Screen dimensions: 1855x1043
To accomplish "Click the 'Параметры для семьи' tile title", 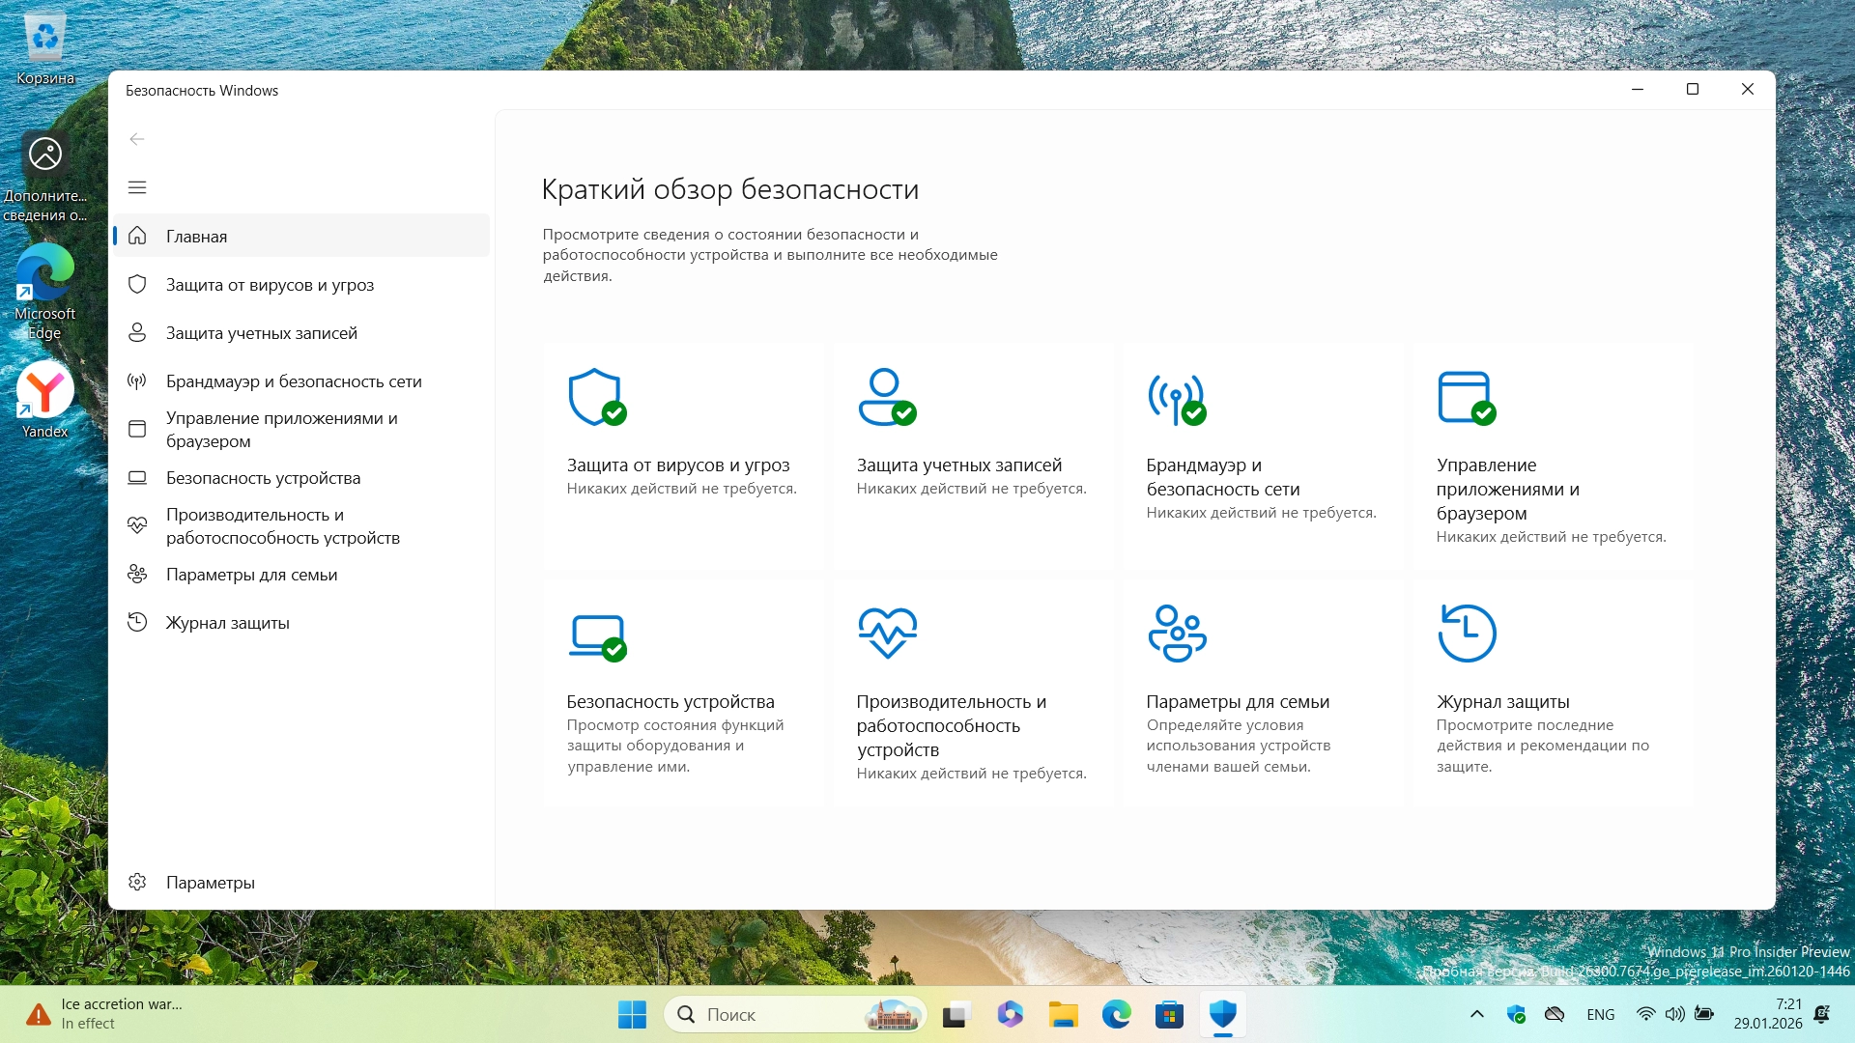I will coord(1238,702).
